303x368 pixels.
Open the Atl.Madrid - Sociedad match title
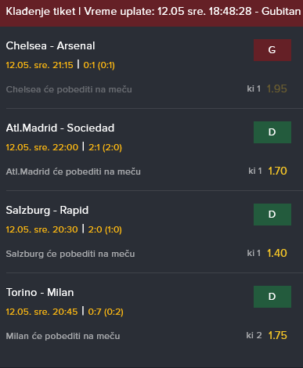coord(60,128)
